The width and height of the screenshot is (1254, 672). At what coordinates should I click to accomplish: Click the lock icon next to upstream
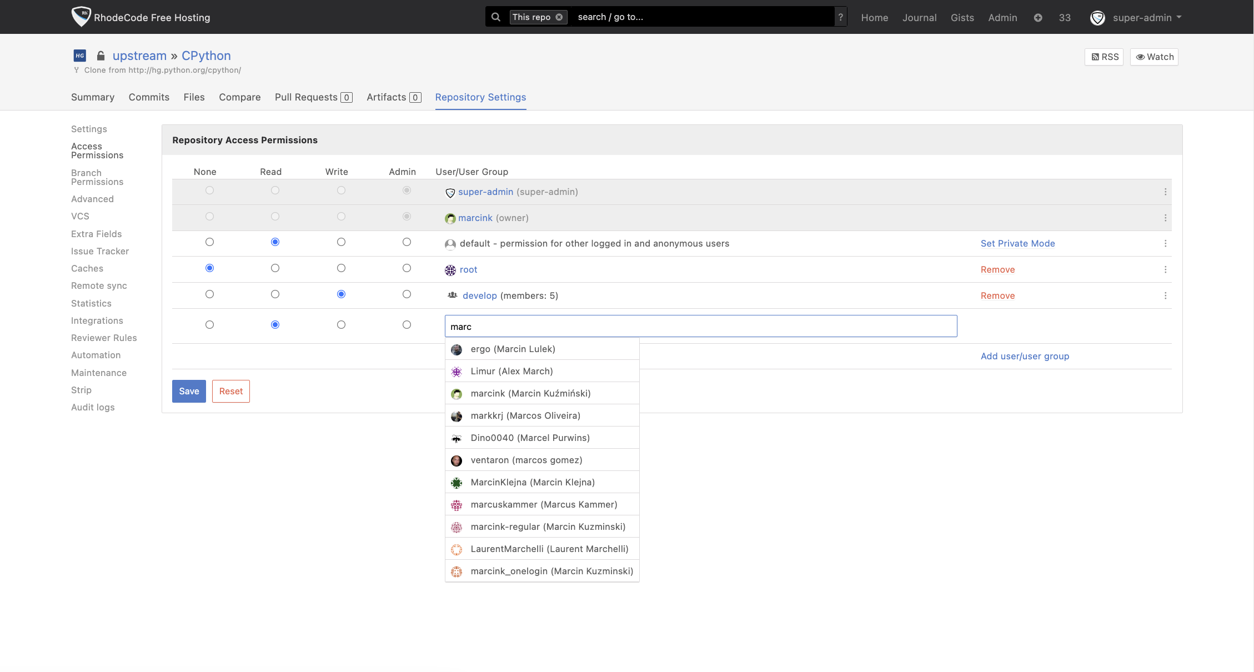tap(100, 56)
